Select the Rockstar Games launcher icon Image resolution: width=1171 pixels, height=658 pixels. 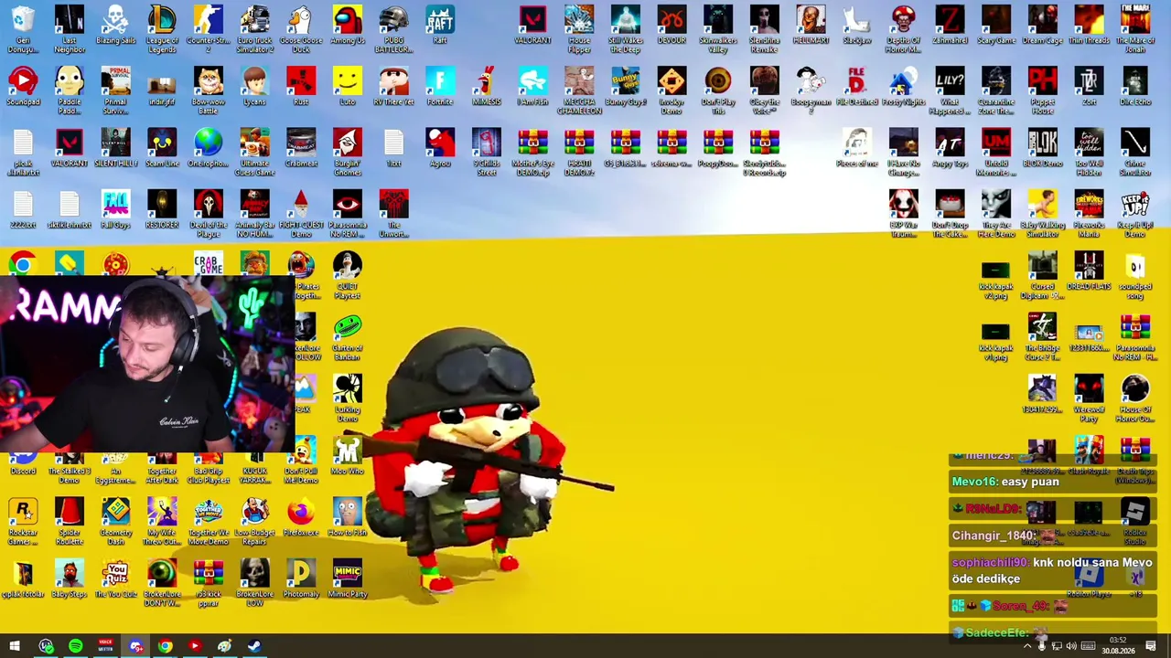tap(23, 521)
